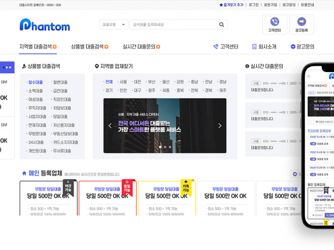Click the 이용안내 link

(x=307, y=5)
